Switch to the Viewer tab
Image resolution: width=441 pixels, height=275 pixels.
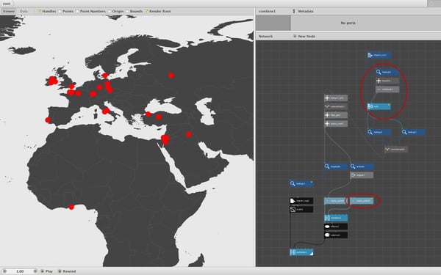[8, 11]
